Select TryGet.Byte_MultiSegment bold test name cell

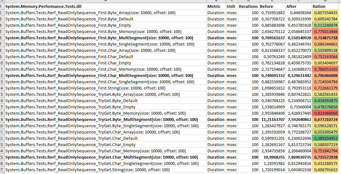coord(106,120)
